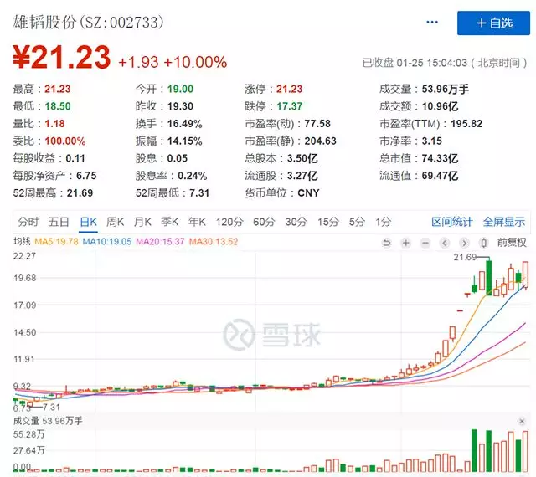
Task: Select the 季K tab
Action: pos(170,222)
